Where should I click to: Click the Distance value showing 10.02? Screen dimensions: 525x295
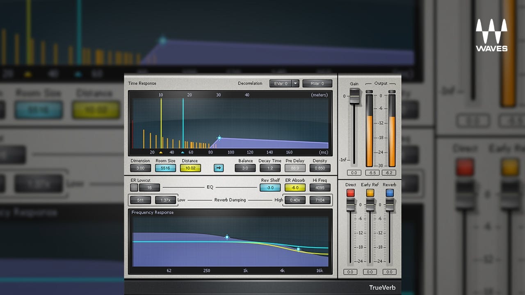point(190,168)
